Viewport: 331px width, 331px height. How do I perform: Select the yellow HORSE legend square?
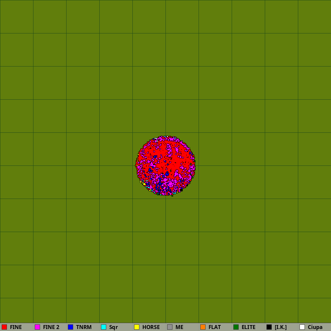tap(137, 327)
